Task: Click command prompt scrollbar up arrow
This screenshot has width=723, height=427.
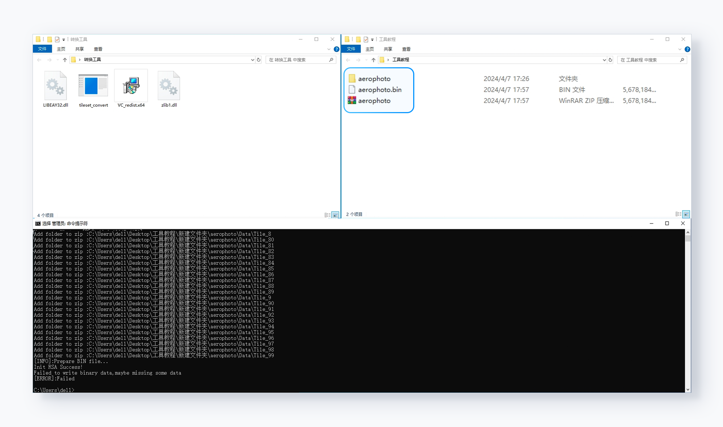Action: [688, 232]
